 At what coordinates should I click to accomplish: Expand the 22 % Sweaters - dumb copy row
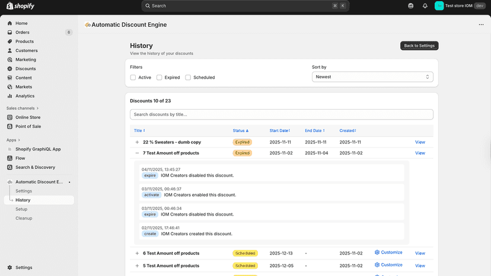tap(137, 142)
